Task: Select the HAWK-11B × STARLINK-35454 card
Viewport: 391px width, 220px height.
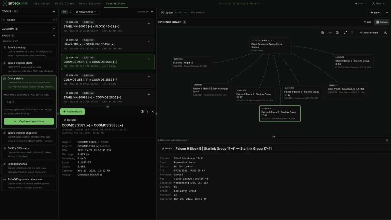Action: pyautogui.click(x=108, y=44)
